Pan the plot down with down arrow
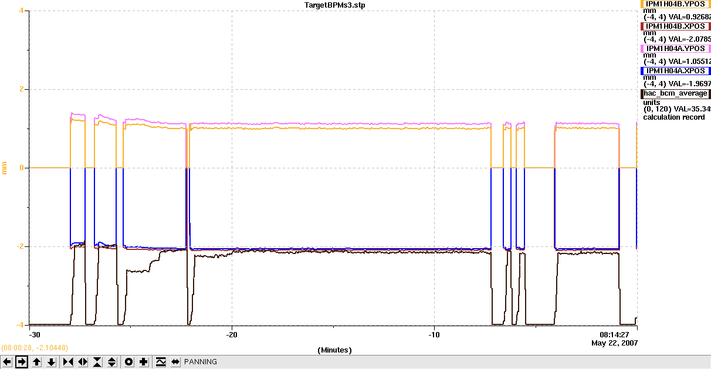The image size is (711, 369). point(52,362)
